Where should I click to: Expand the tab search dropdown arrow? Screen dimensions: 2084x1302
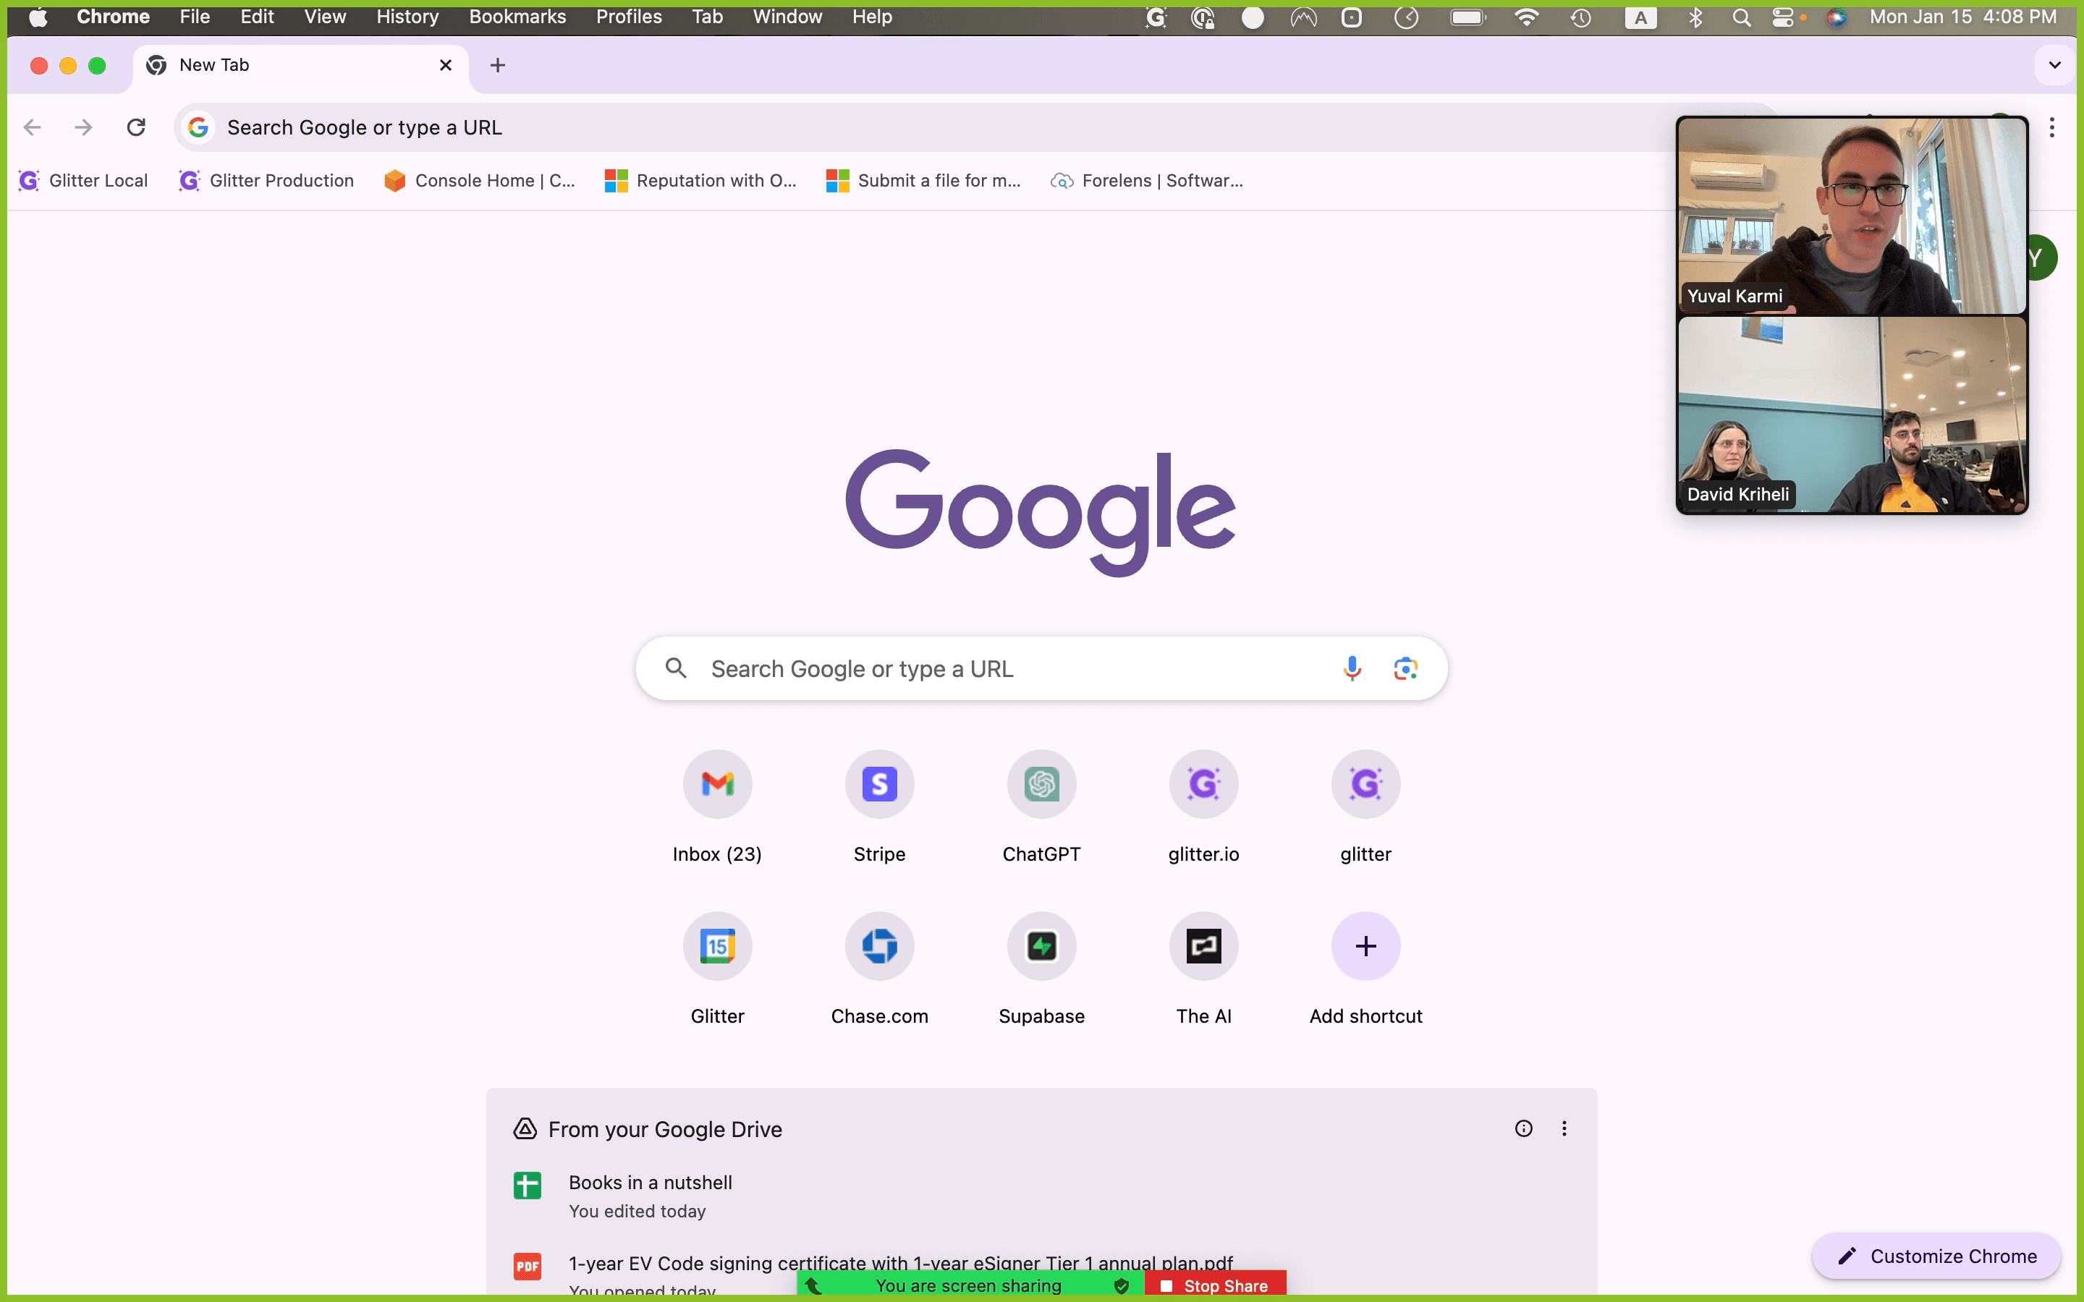point(2055,64)
